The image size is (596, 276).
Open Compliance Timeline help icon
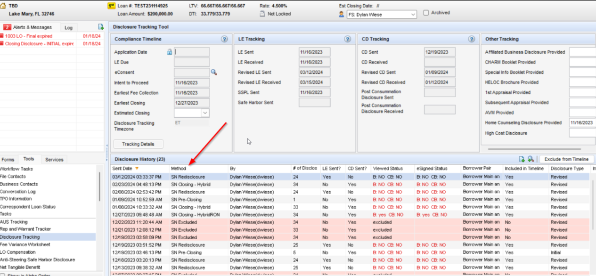[x=225, y=40]
